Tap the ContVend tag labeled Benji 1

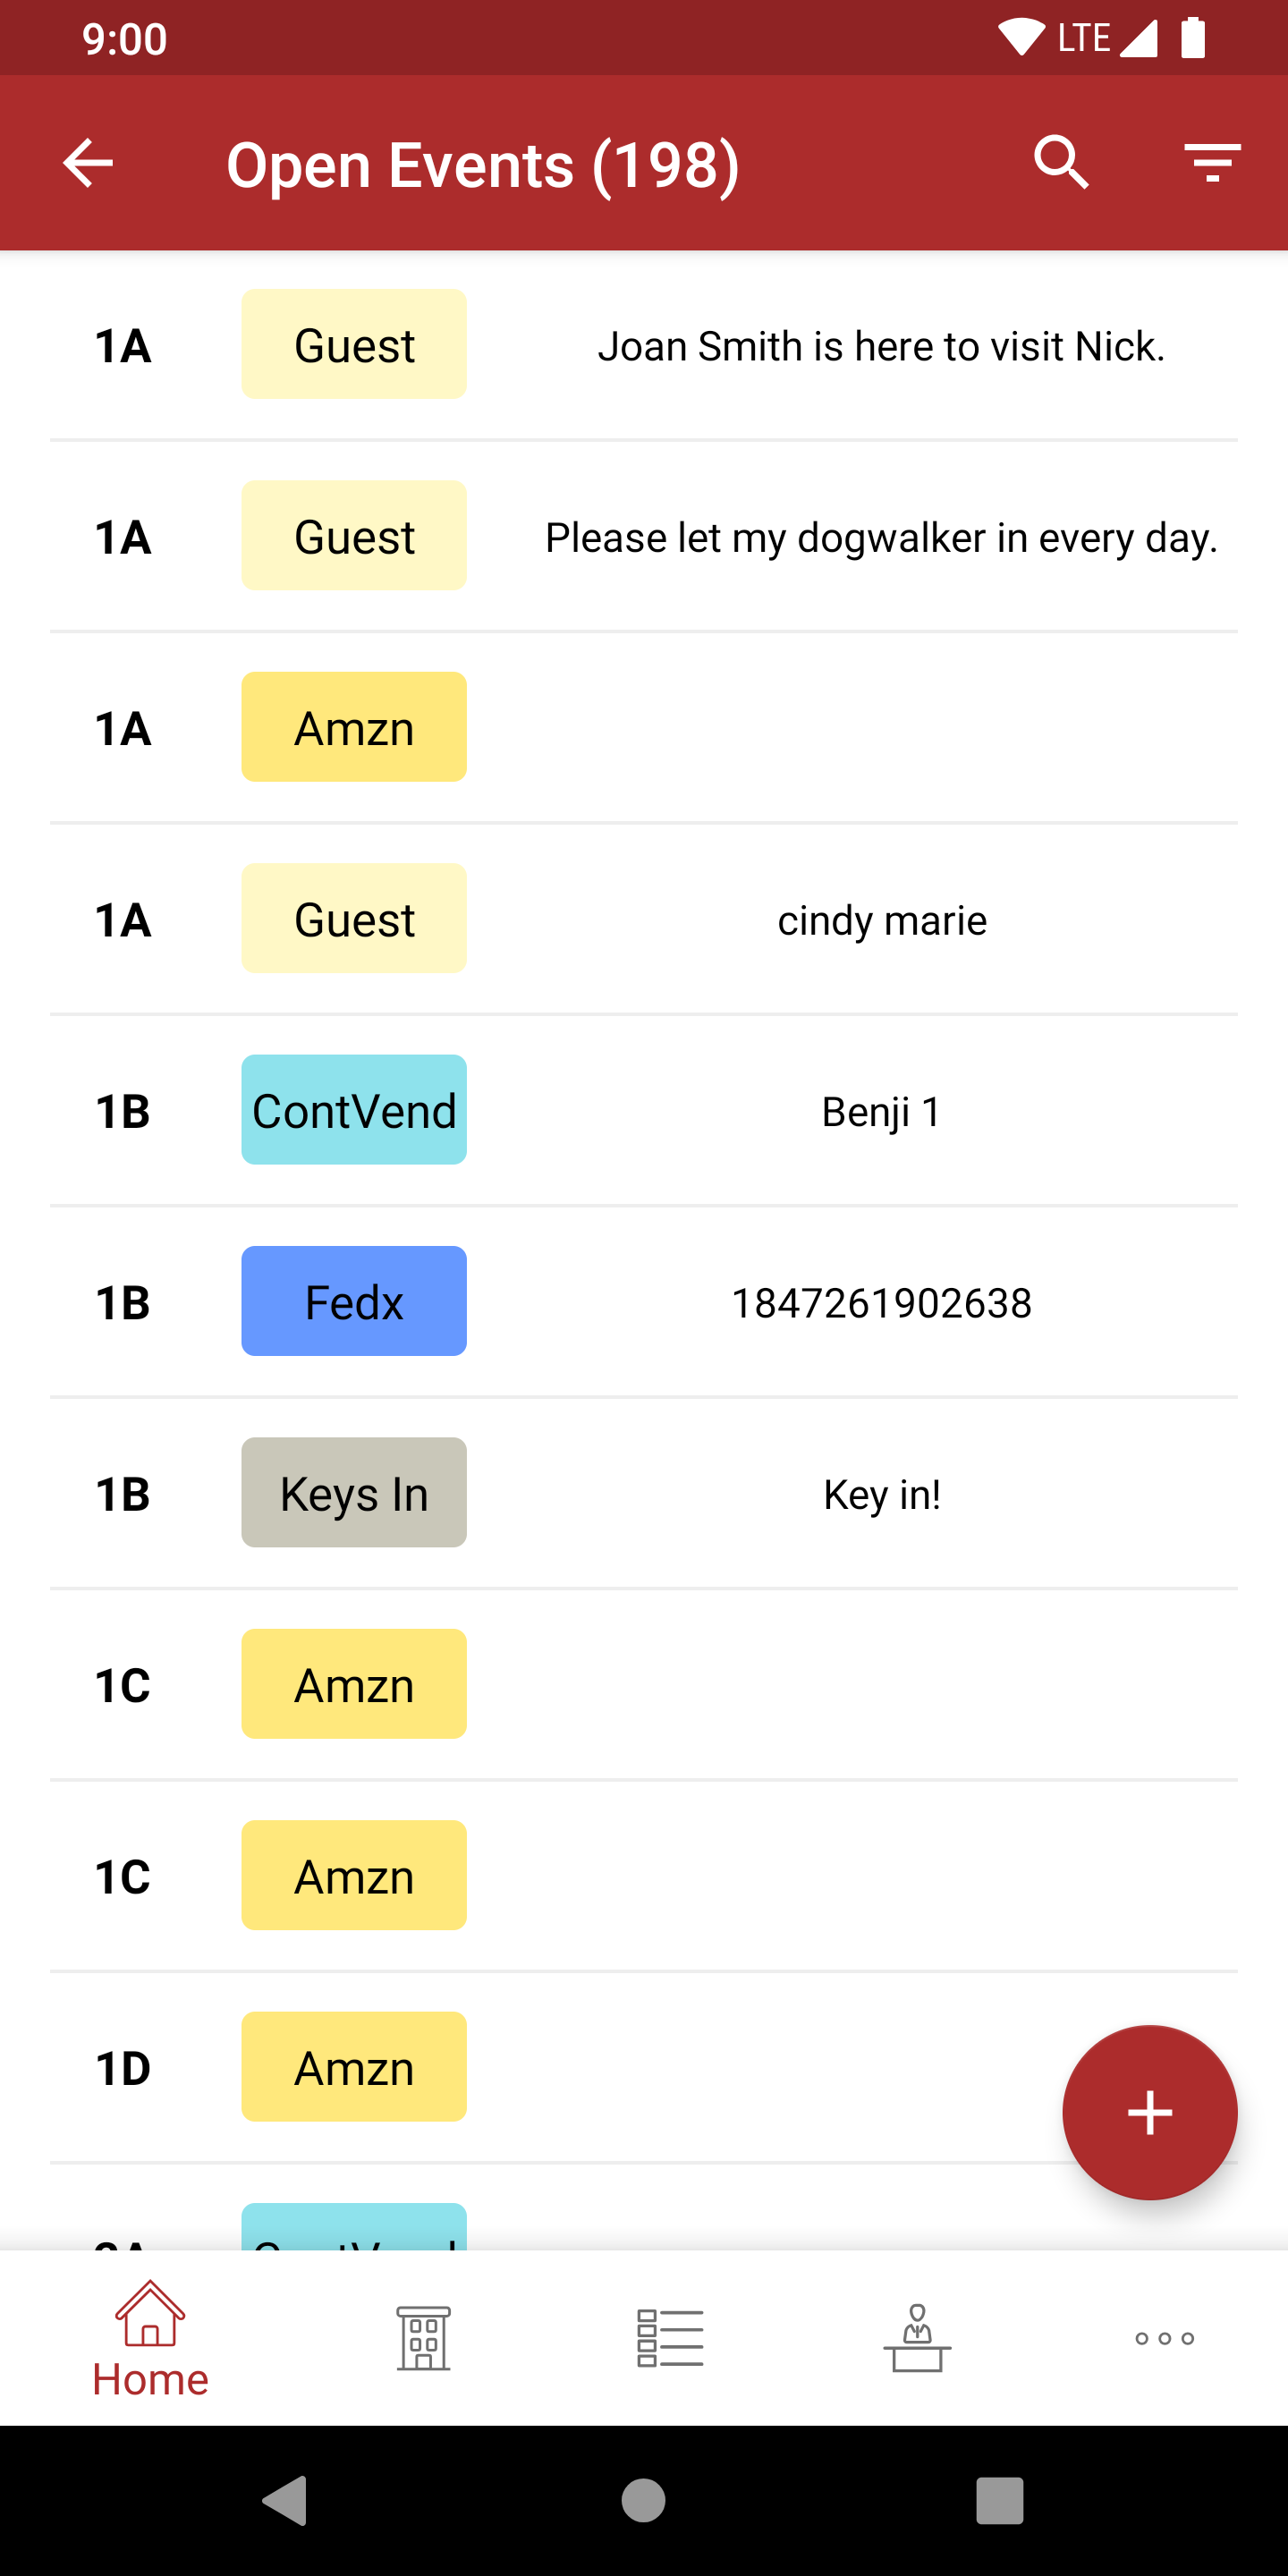354,1110
